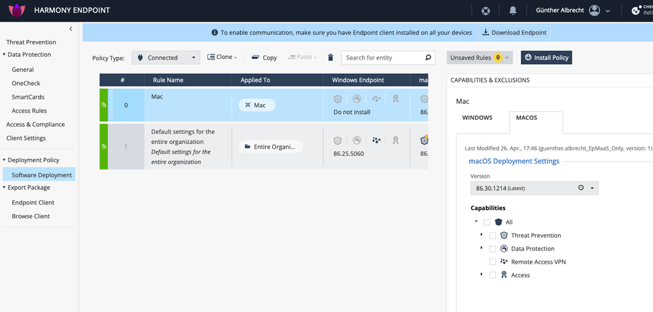Enable the Threat Prevention checkbox
This screenshot has height=312, width=653.
[x=493, y=235]
